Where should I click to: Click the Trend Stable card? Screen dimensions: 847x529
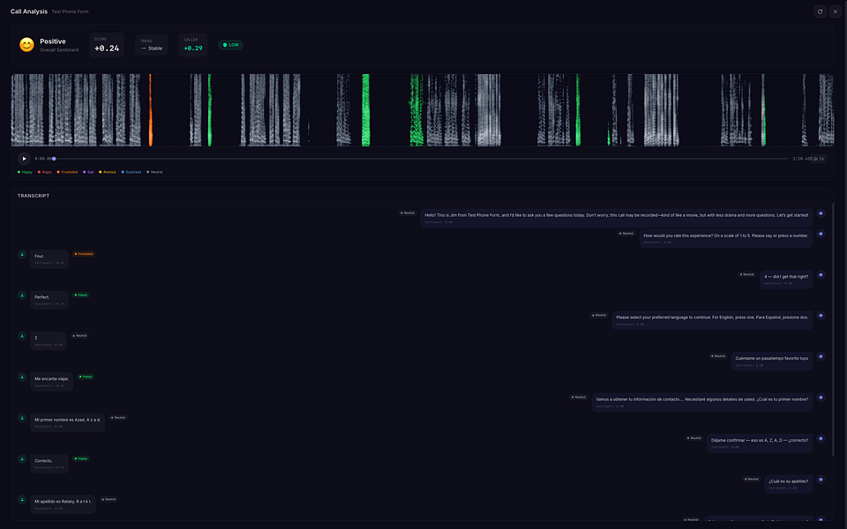pyautogui.click(x=151, y=45)
